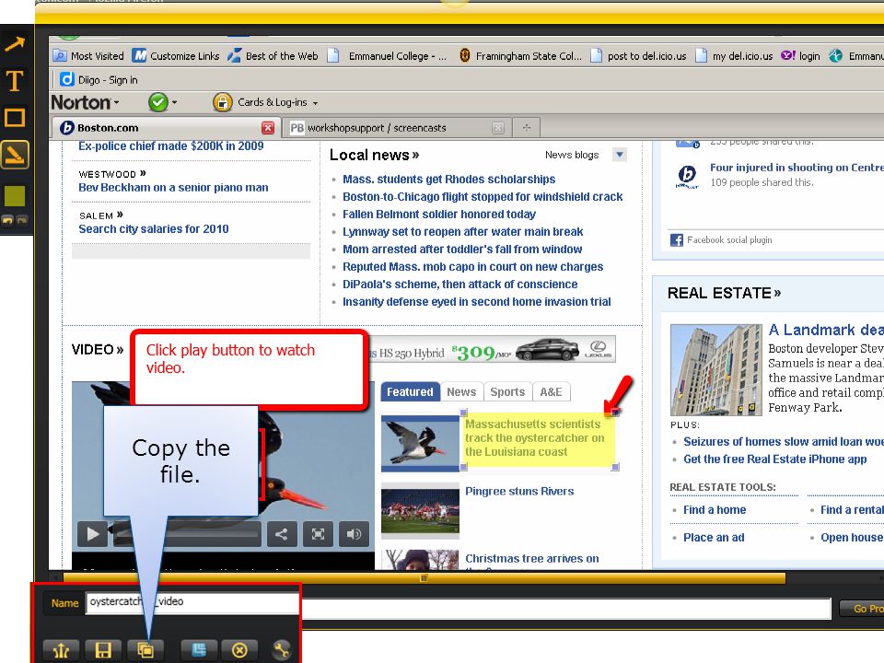Mute the video volume
The width and height of the screenshot is (884, 663).
[x=354, y=534]
